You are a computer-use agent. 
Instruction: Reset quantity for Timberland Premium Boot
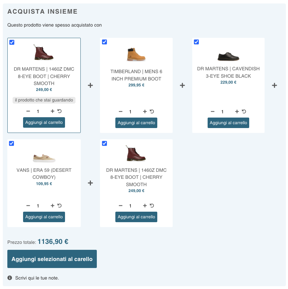click(152, 112)
